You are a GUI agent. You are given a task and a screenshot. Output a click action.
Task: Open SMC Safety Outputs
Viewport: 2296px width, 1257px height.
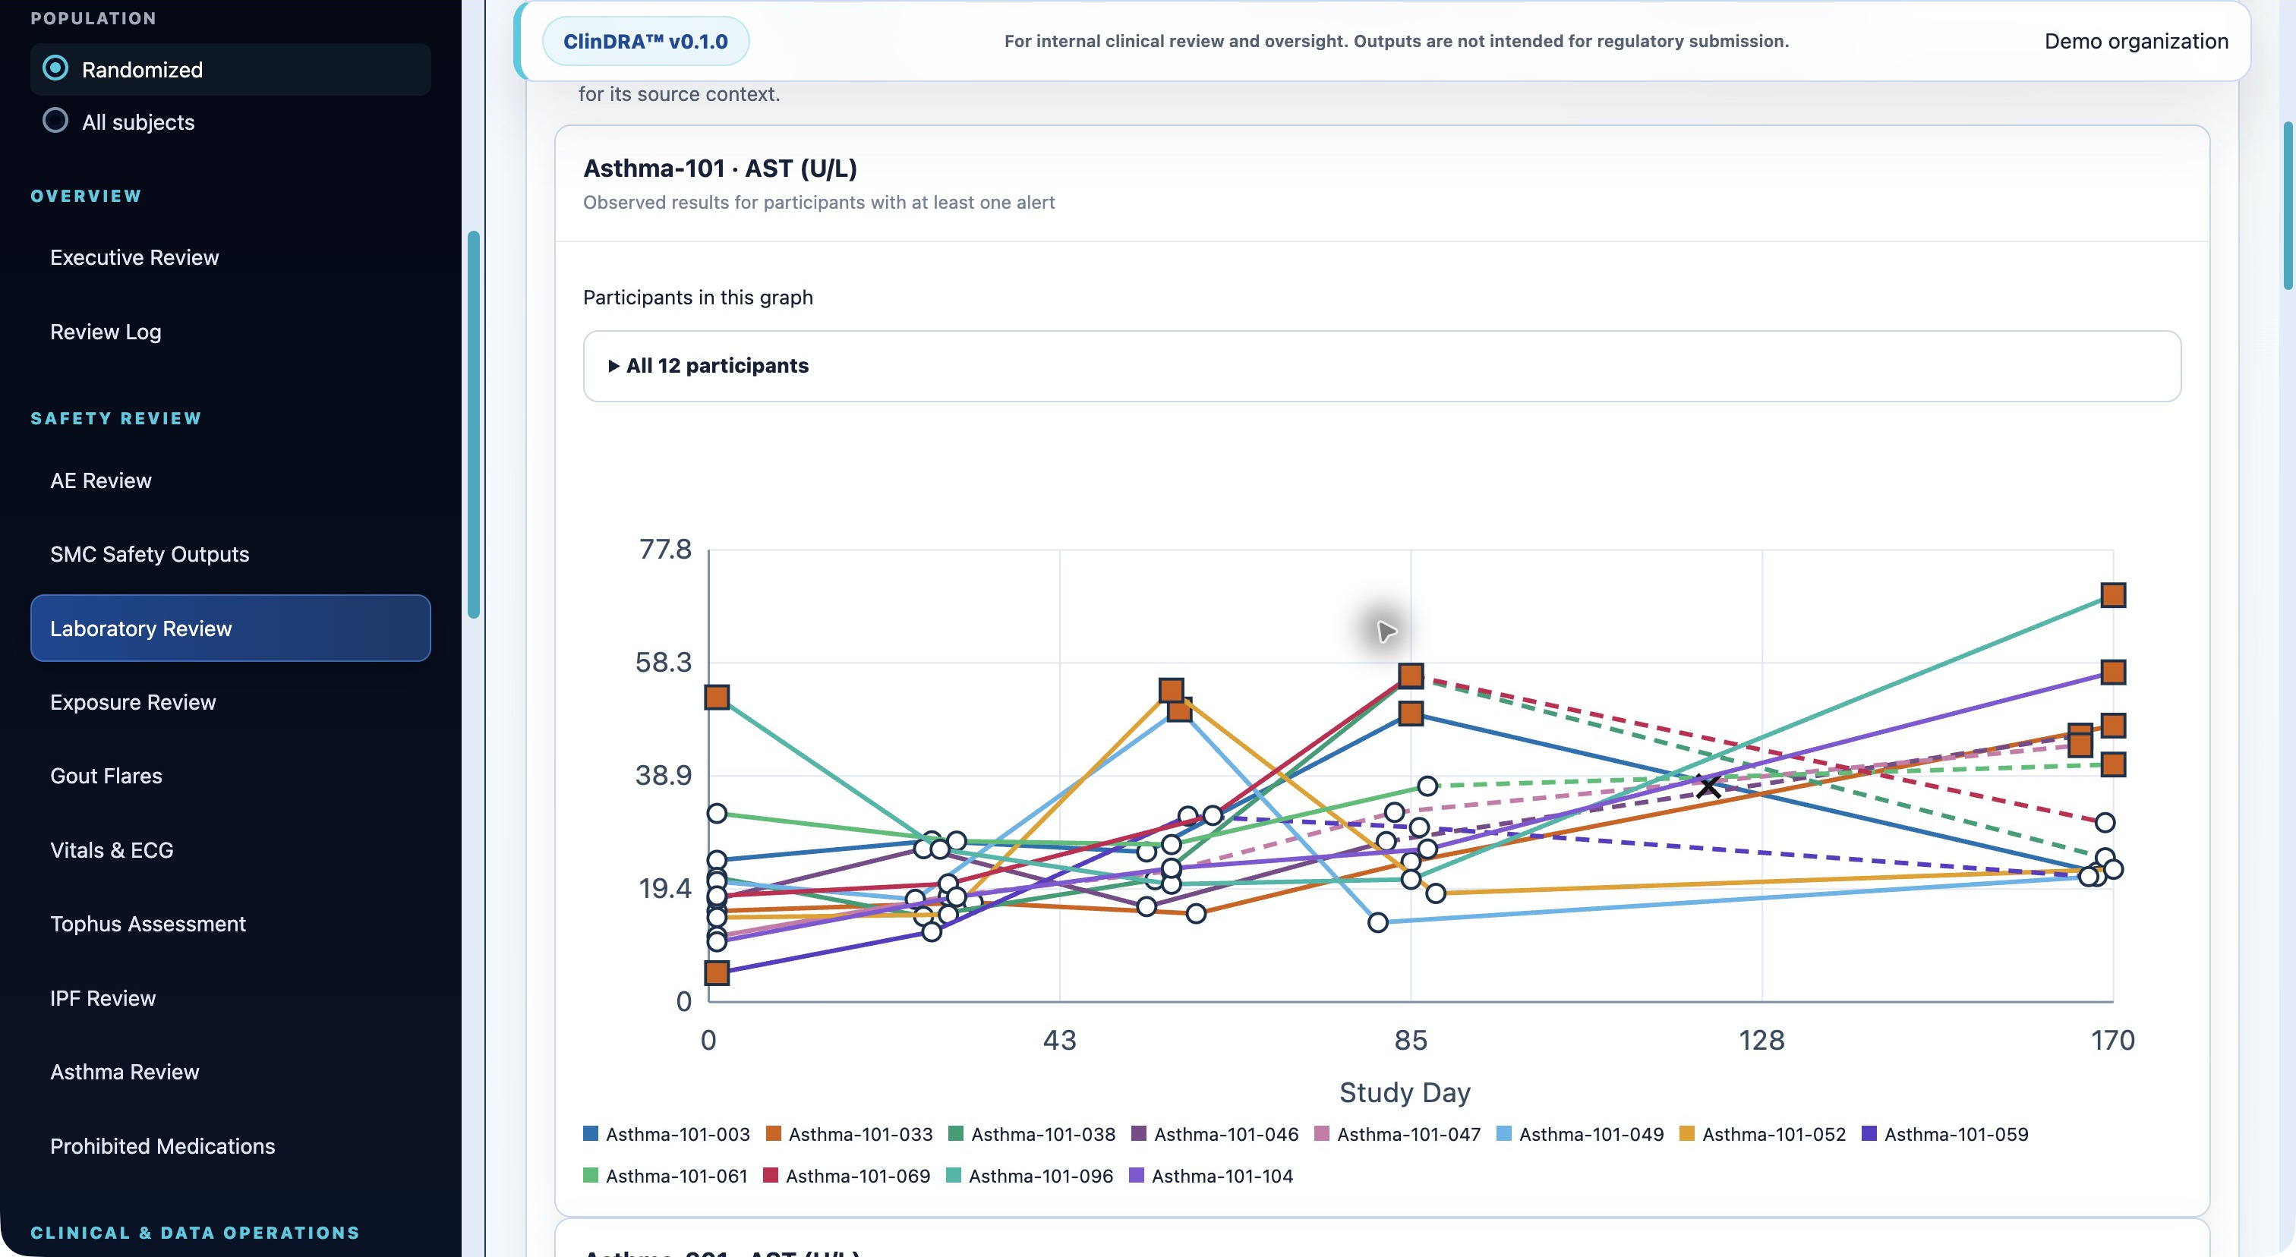(x=149, y=554)
